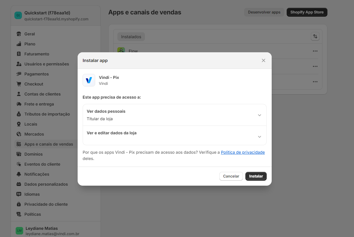Go to Idiomas settings
This screenshot has height=237, width=354.
pyautogui.click(x=32, y=194)
